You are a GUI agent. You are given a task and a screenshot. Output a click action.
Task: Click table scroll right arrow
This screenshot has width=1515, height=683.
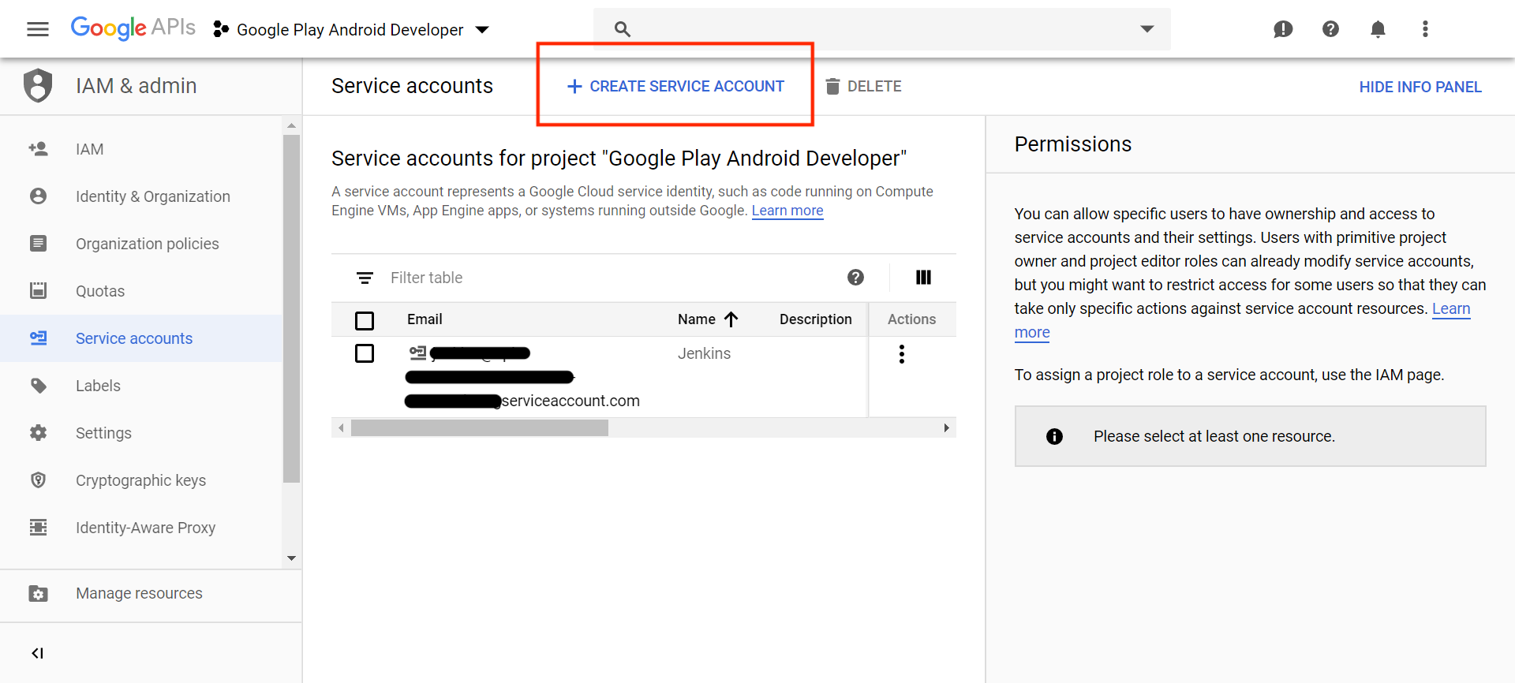point(946,427)
